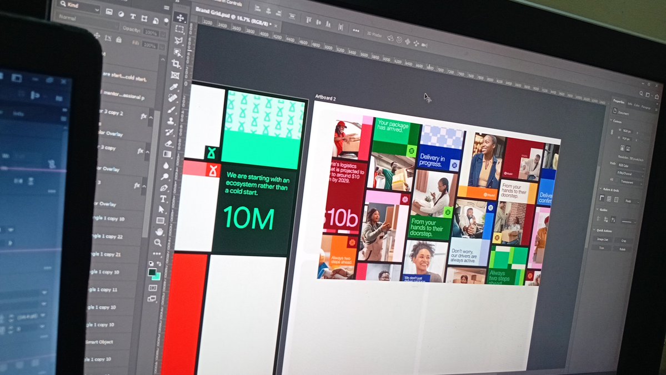Select the Frame tool
The height and width of the screenshot is (375, 666).
175,75
